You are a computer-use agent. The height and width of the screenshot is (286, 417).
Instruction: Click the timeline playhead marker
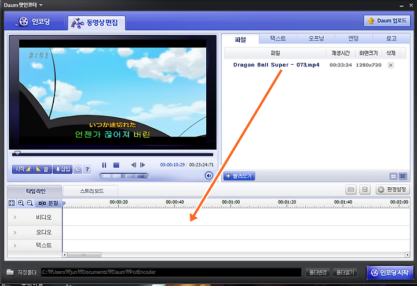coord(64,204)
